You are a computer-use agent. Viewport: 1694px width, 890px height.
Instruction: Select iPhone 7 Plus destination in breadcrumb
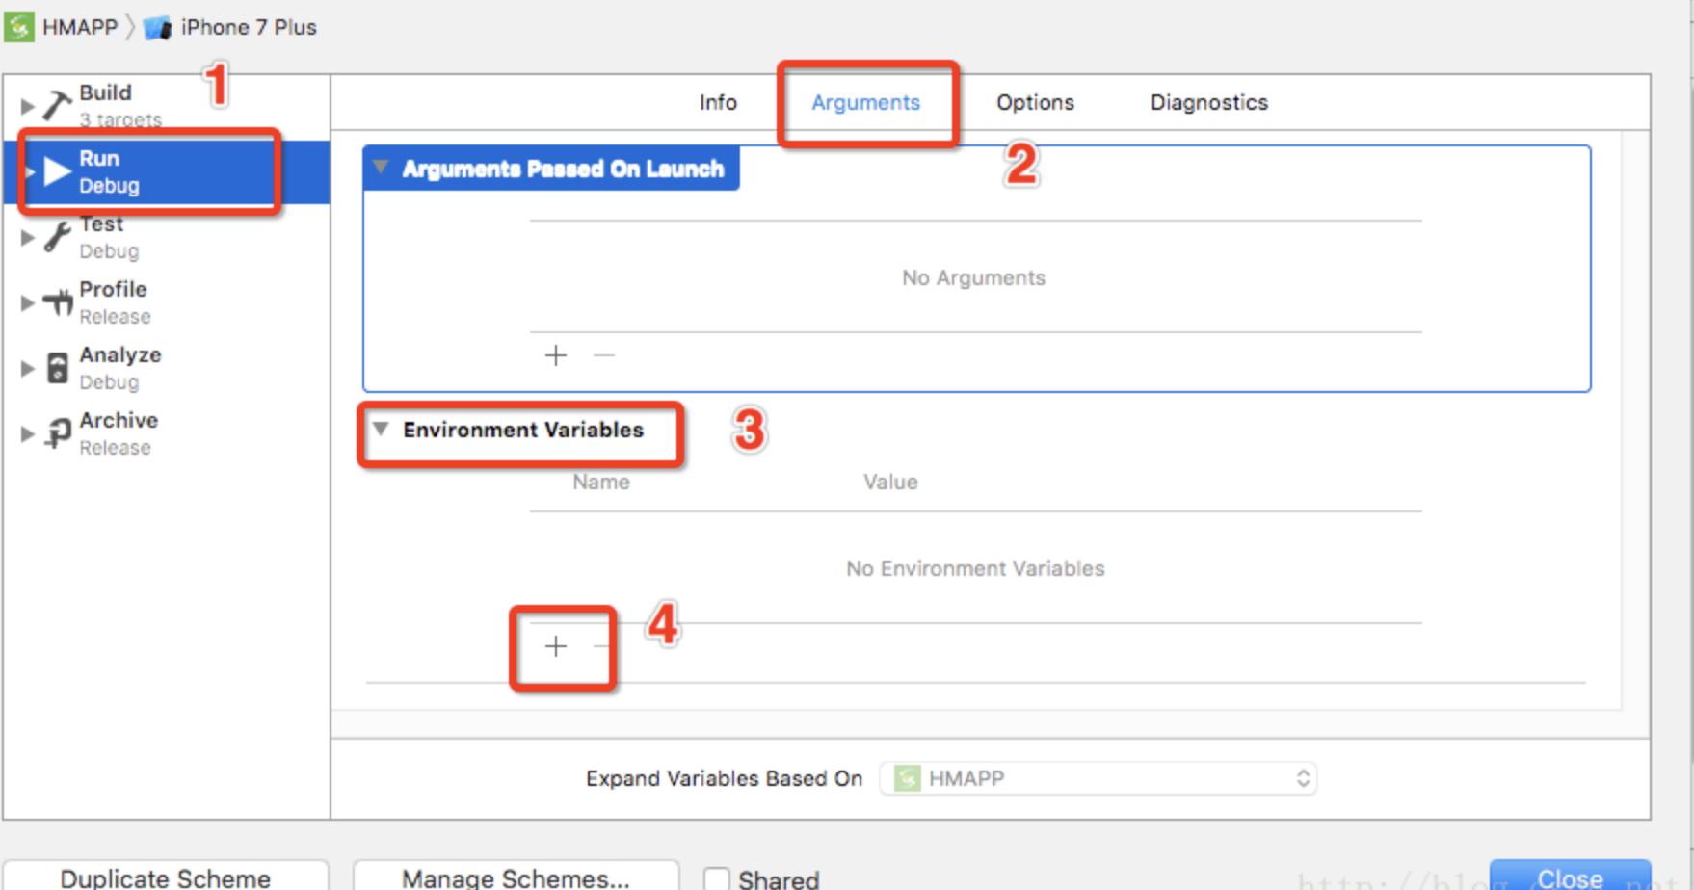(248, 27)
